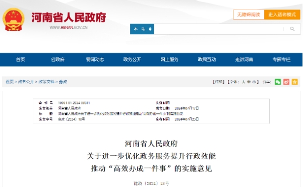Open the 政民互动 navigation tab
The width and height of the screenshot is (304, 189).
pyautogui.click(x=207, y=59)
